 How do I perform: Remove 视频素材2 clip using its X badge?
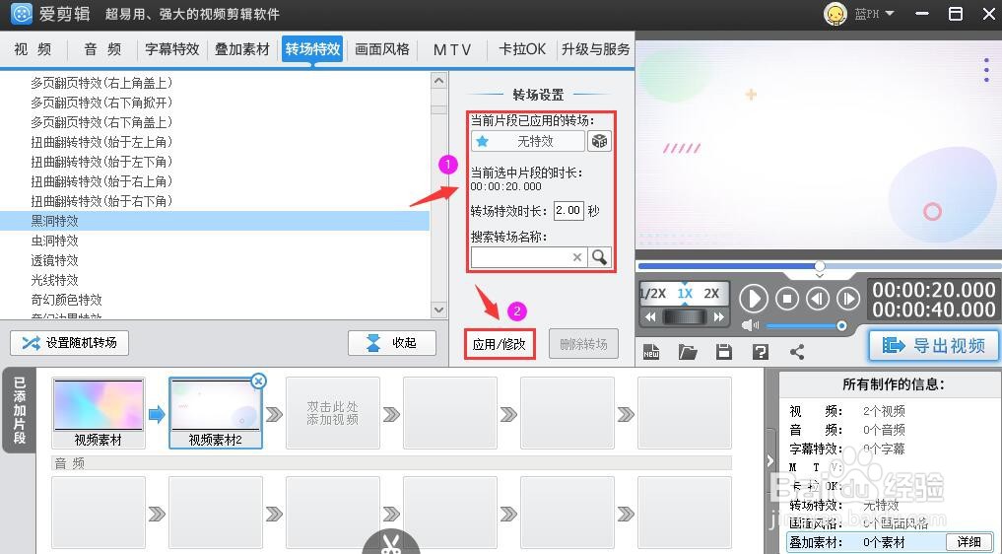tap(258, 381)
